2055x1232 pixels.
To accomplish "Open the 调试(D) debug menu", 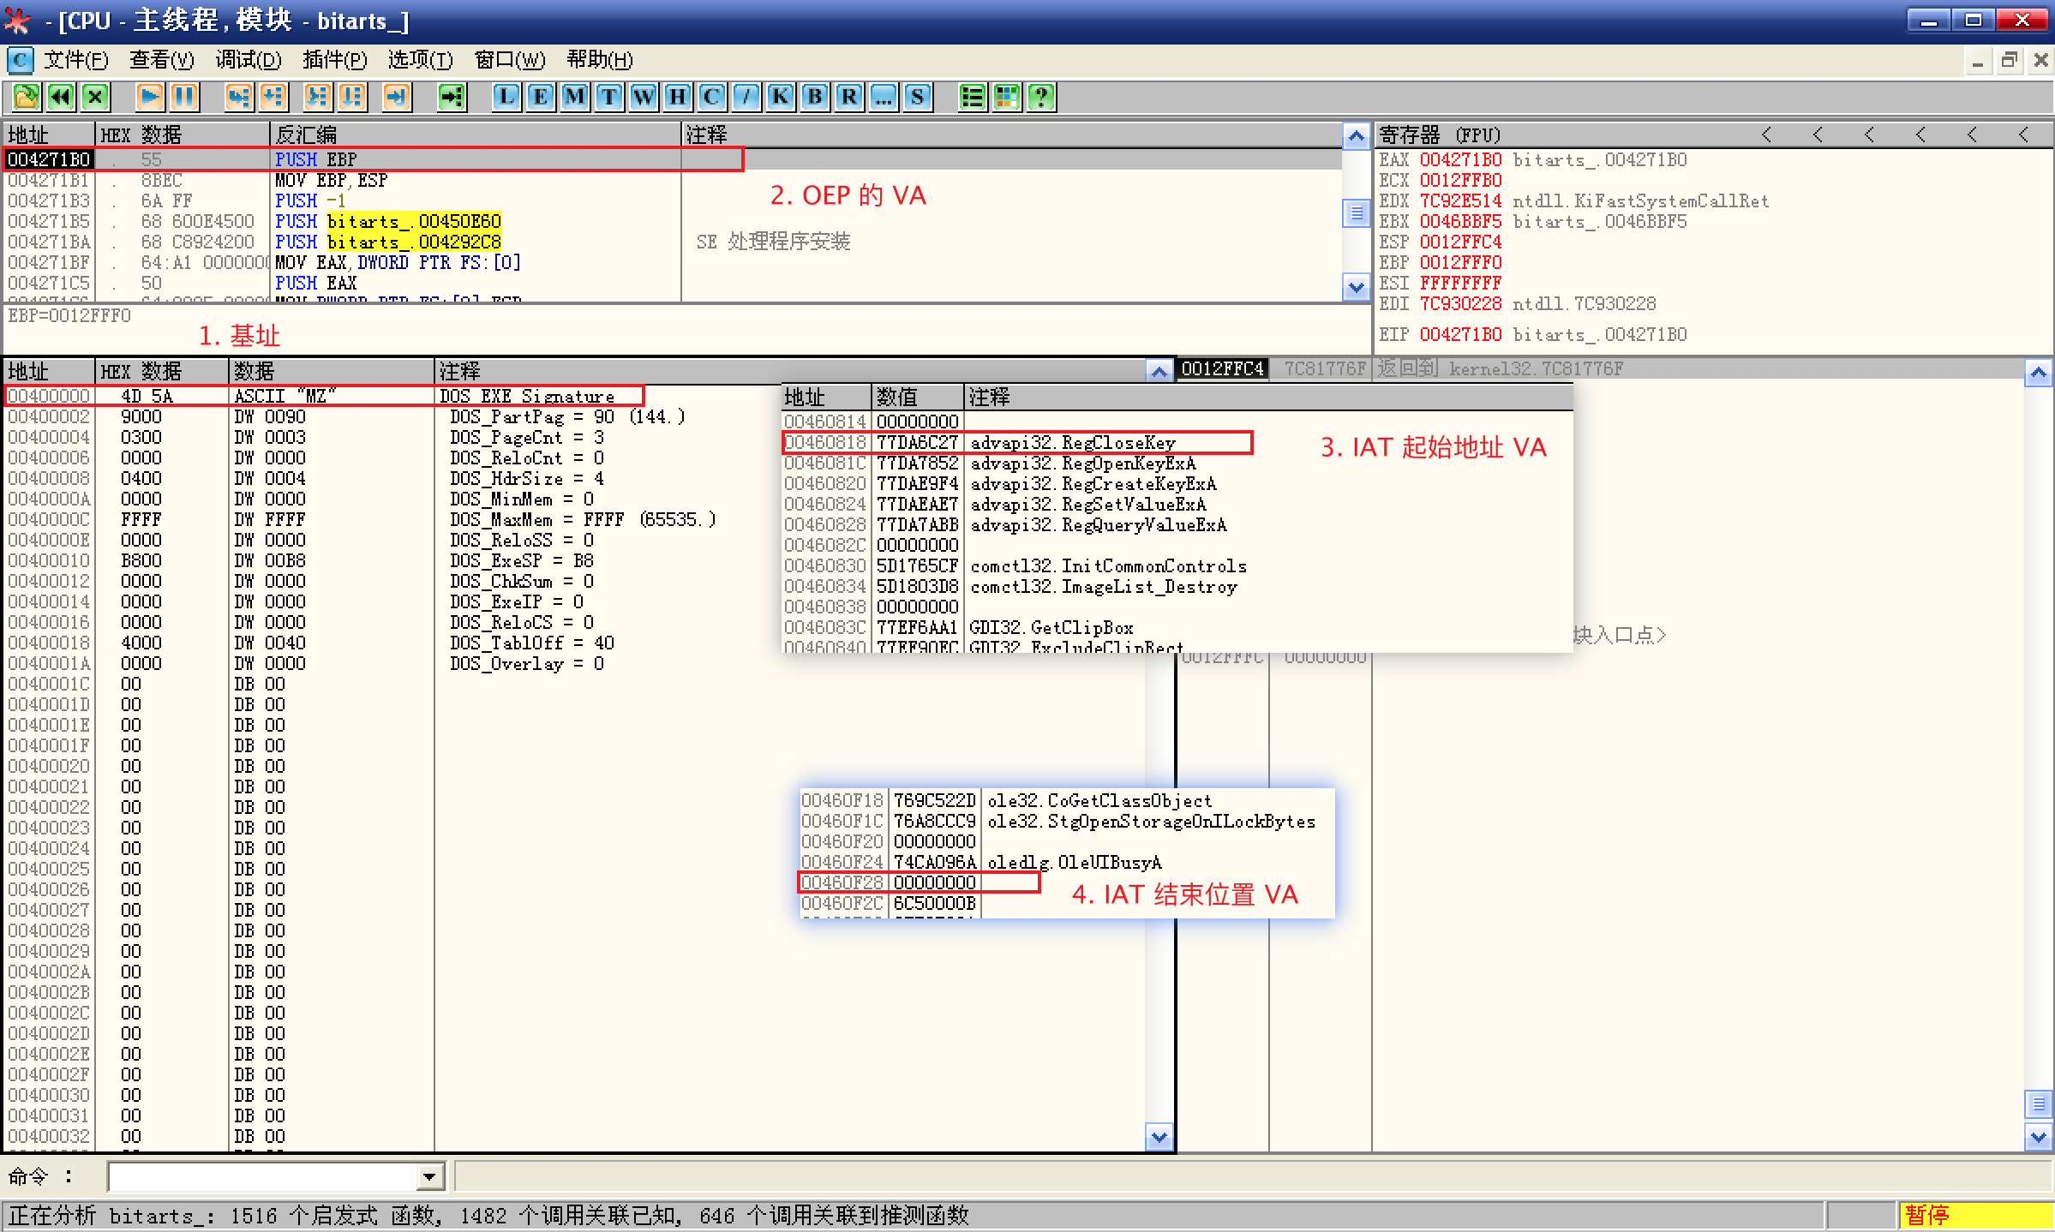I will [248, 60].
